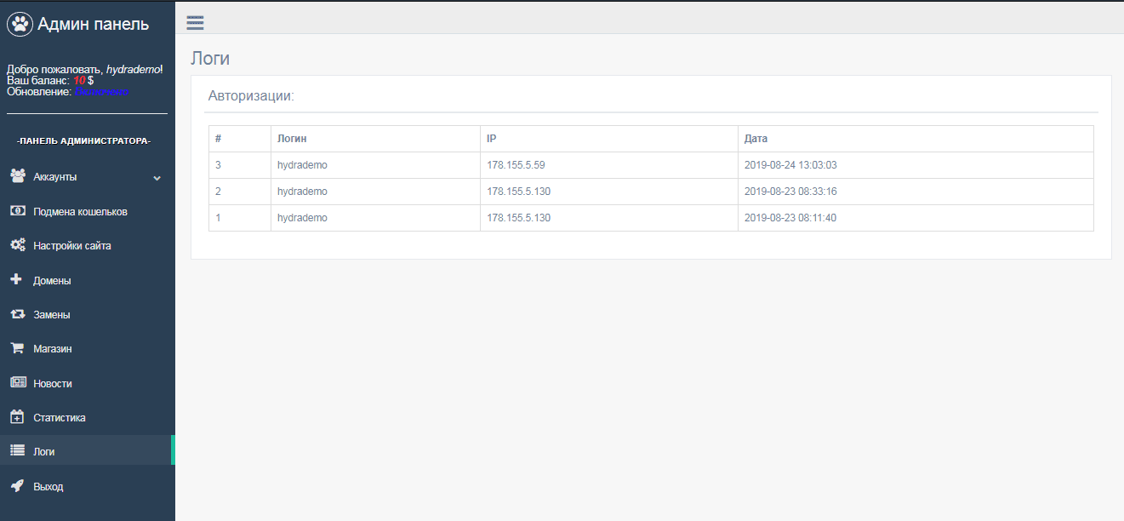Screen dimensions: 1124x521
Task: Go to Статистика in the sidebar
Action: (60, 418)
